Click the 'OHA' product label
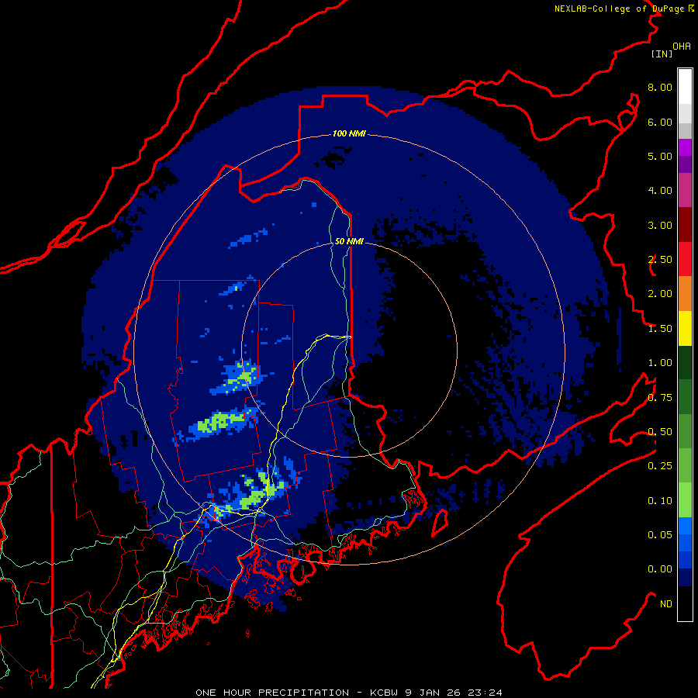 click(x=682, y=47)
